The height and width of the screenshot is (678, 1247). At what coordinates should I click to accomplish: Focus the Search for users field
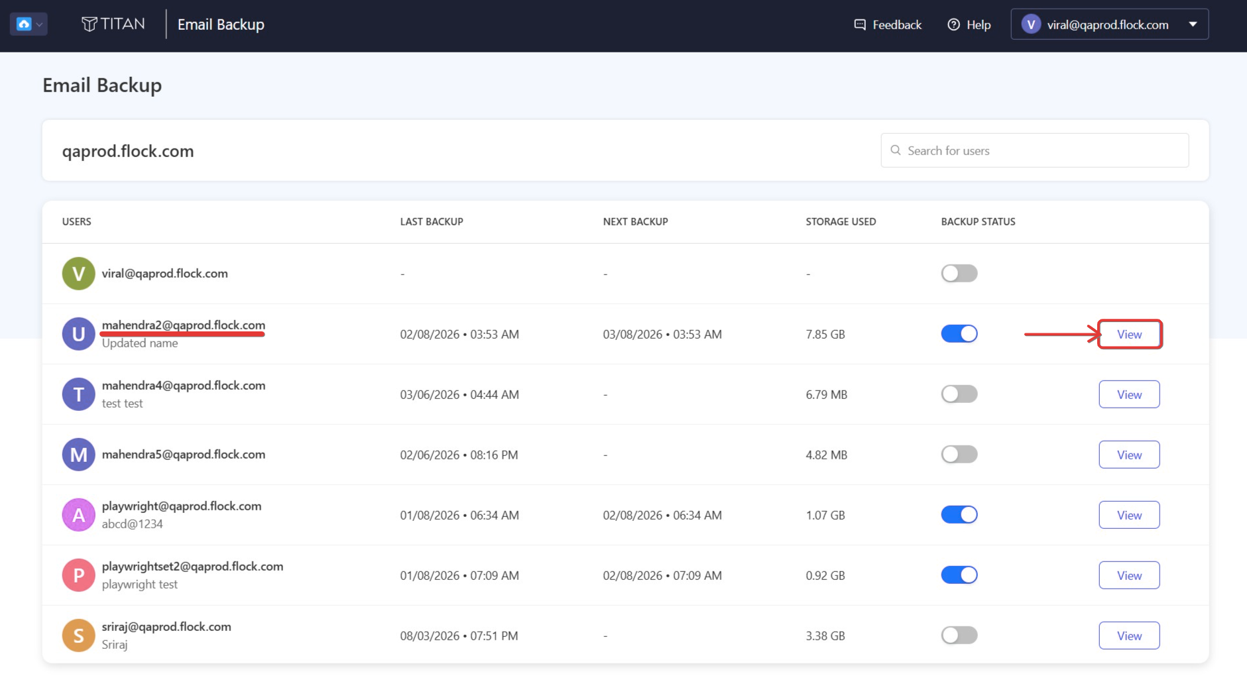(x=1034, y=150)
